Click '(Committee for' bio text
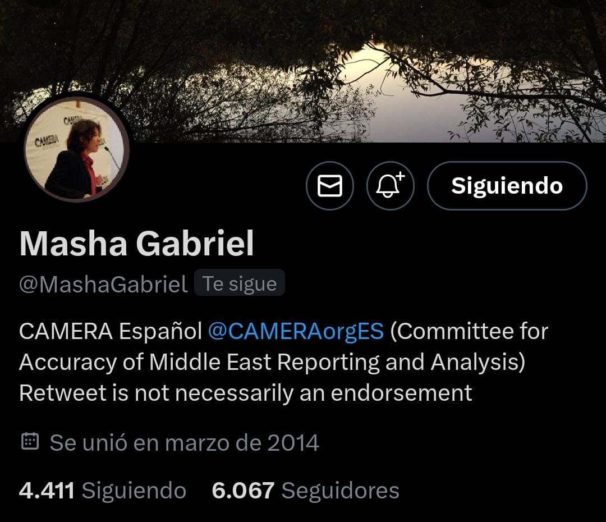606x522 pixels. coord(469,331)
